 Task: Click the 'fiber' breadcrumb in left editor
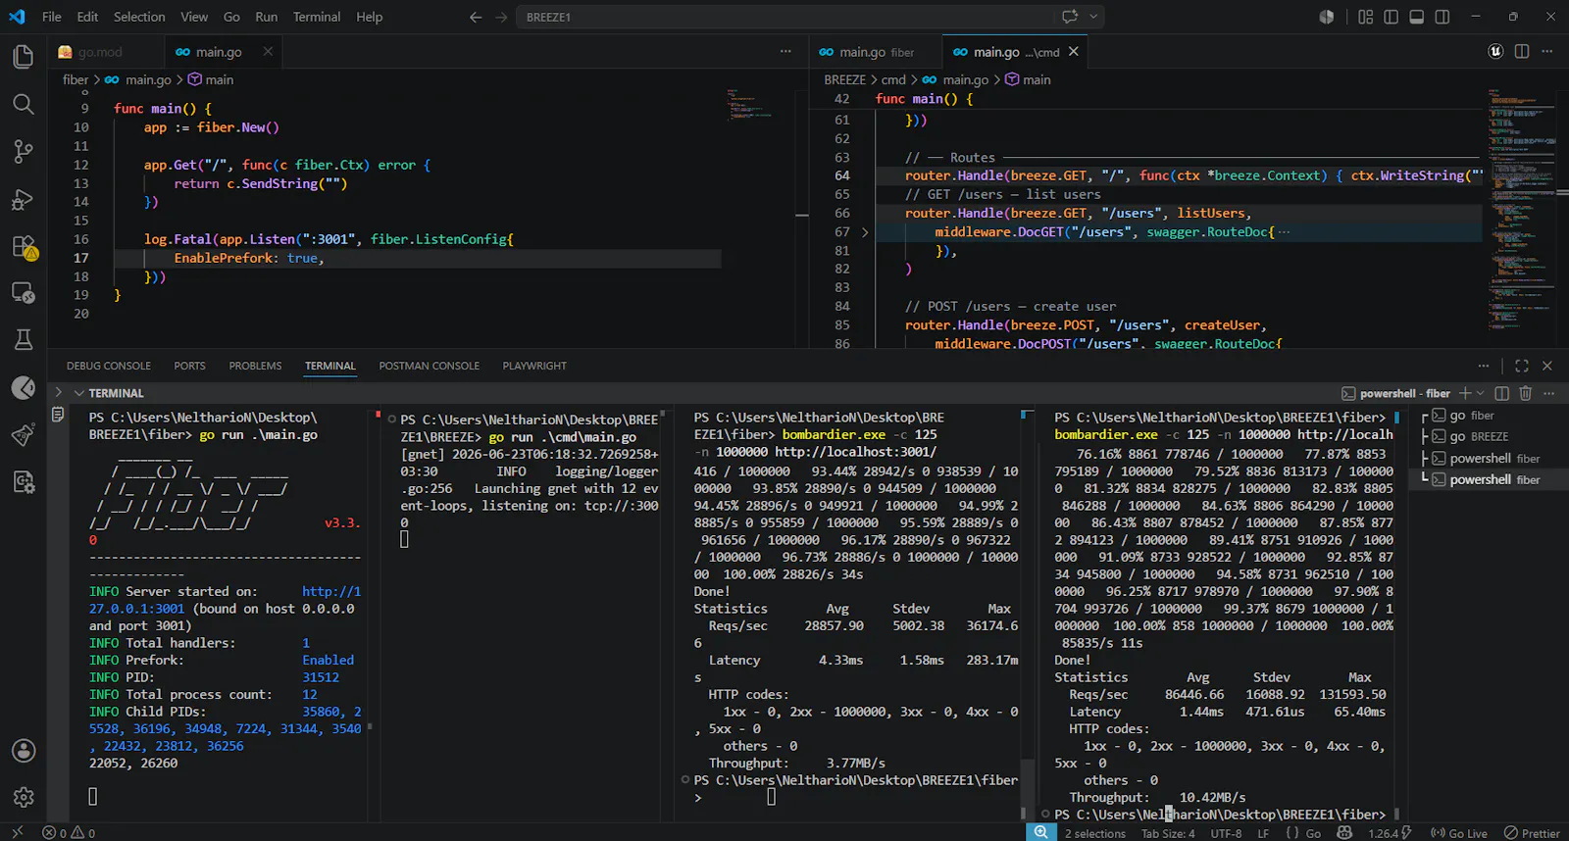pyautogui.click(x=76, y=80)
